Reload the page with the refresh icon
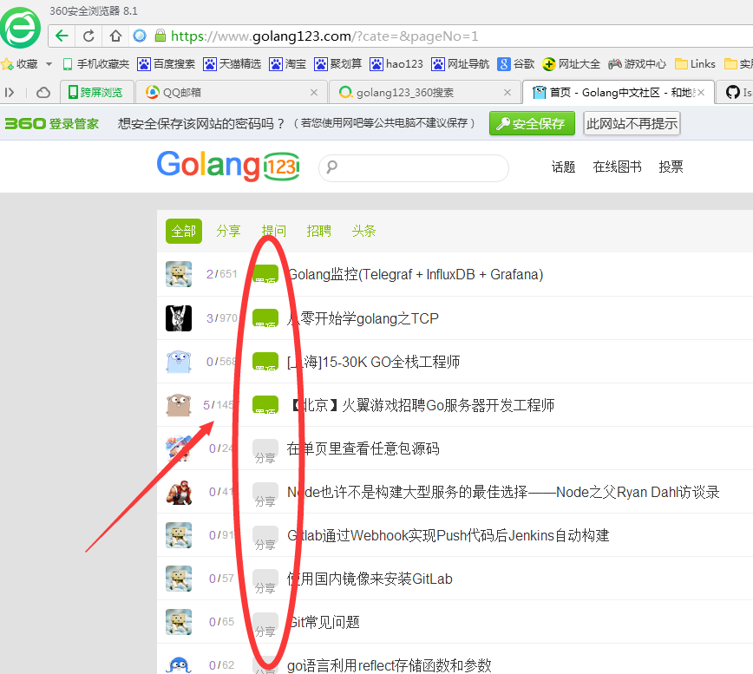This screenshot has height=674, width=753. click(88, 36)
